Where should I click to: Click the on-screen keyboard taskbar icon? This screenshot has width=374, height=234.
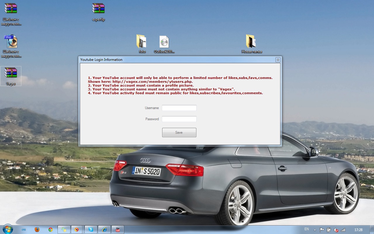click(x=24, y=230)
